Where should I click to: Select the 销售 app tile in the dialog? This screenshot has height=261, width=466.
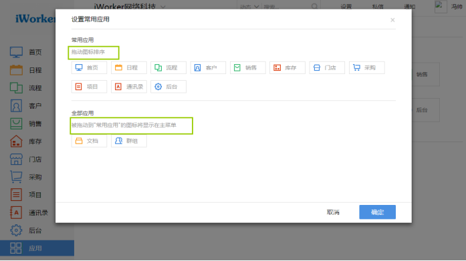click(x=247, y=67)
